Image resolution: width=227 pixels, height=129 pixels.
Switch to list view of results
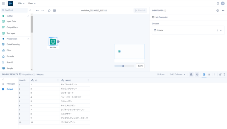coord(209,74)
